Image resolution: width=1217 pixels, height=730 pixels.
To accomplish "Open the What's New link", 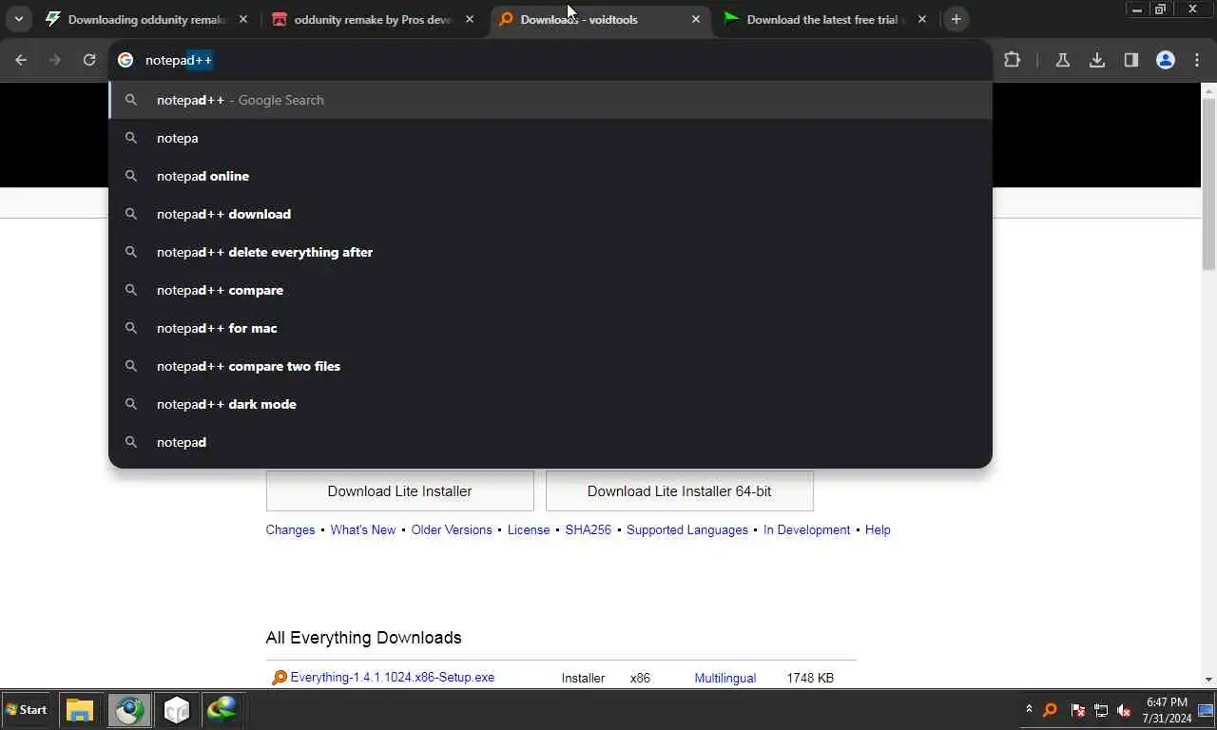I will tap(362, 529).
